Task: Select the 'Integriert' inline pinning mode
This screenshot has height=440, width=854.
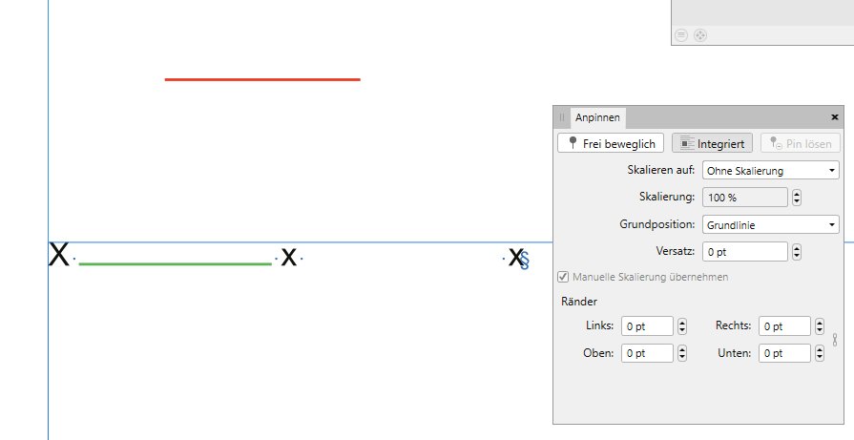Action: point(713,143)
